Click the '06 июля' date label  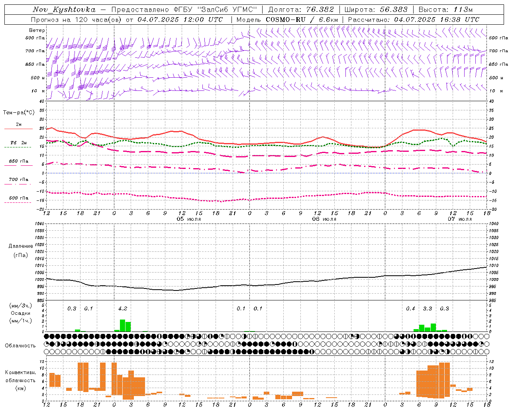[324, 219]
